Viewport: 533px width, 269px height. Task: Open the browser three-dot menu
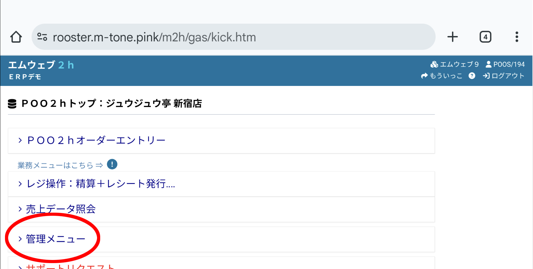[x=517, y=37]
